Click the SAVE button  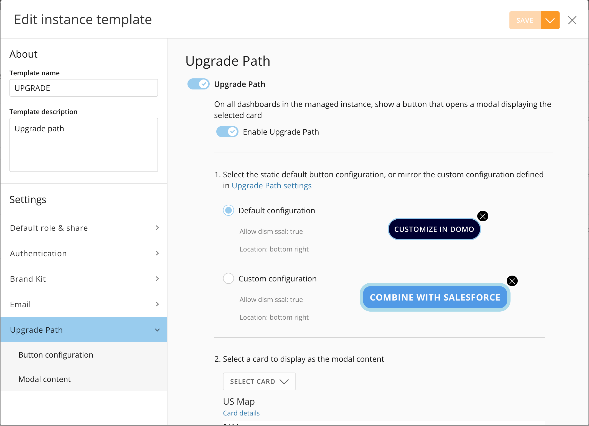(x=525, y=20)
